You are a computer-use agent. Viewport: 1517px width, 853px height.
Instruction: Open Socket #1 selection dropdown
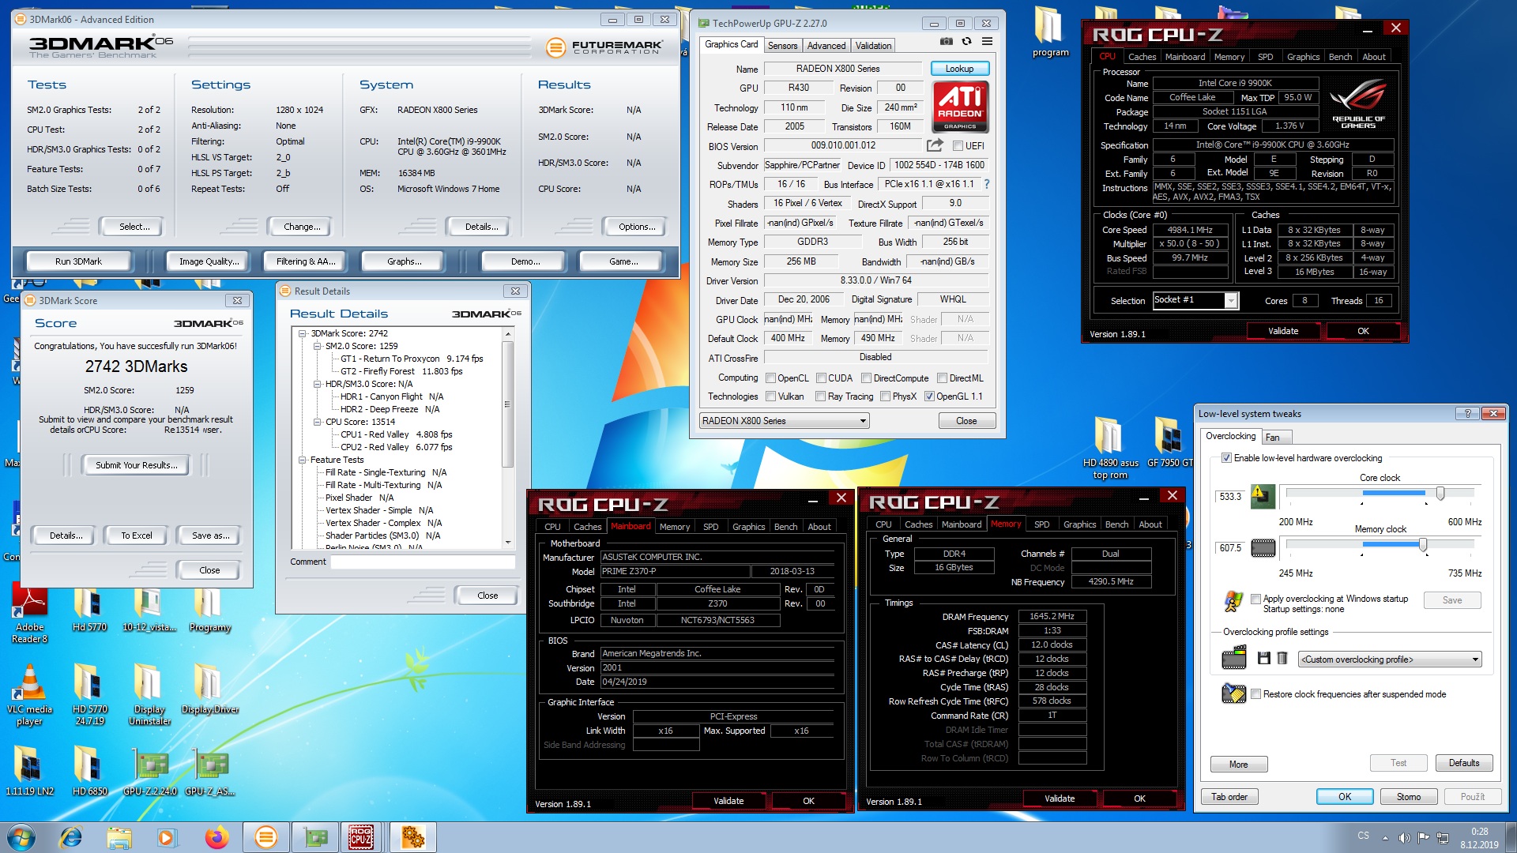[x=1195, y=300]
